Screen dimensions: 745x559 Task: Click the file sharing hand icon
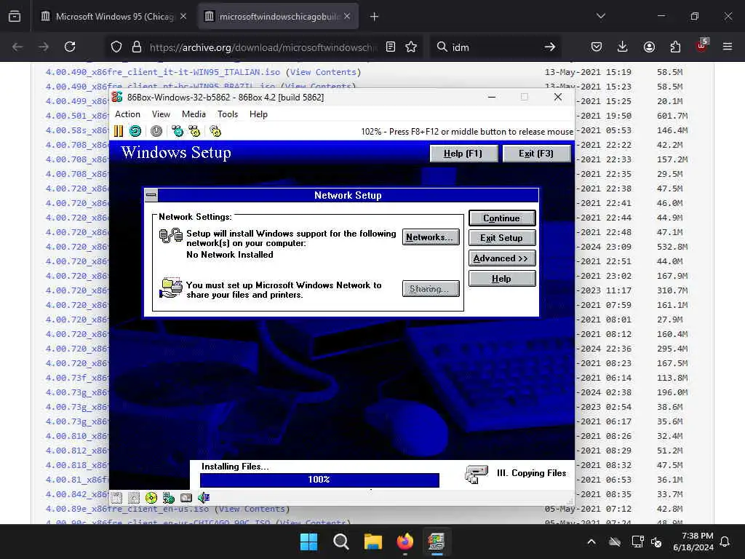pos(170,288)
